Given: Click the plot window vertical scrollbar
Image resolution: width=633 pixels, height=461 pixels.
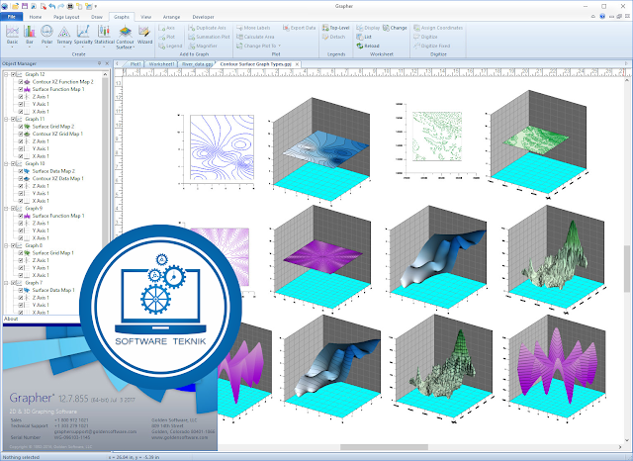Looking at the screenshot, I should point(627,268).
